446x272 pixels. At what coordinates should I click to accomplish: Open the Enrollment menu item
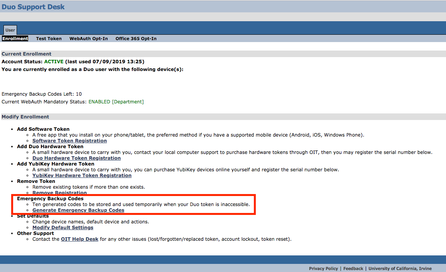click(x=15, y=39)
